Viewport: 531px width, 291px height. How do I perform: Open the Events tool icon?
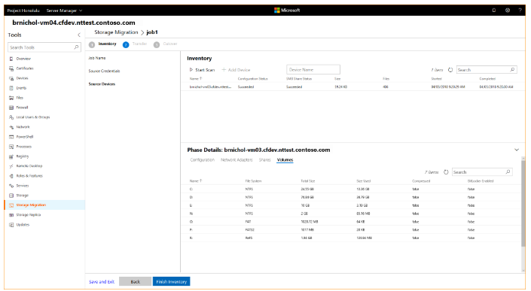(11, 88)
